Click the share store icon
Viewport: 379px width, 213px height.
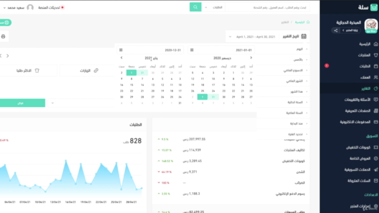[x=336, y=30]
